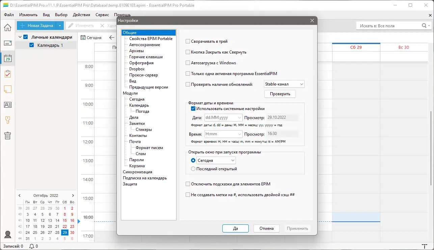This screenshot has height=250, width=434.
Task: Enable Автозагрузка с Windows
Action: point(188,63)
